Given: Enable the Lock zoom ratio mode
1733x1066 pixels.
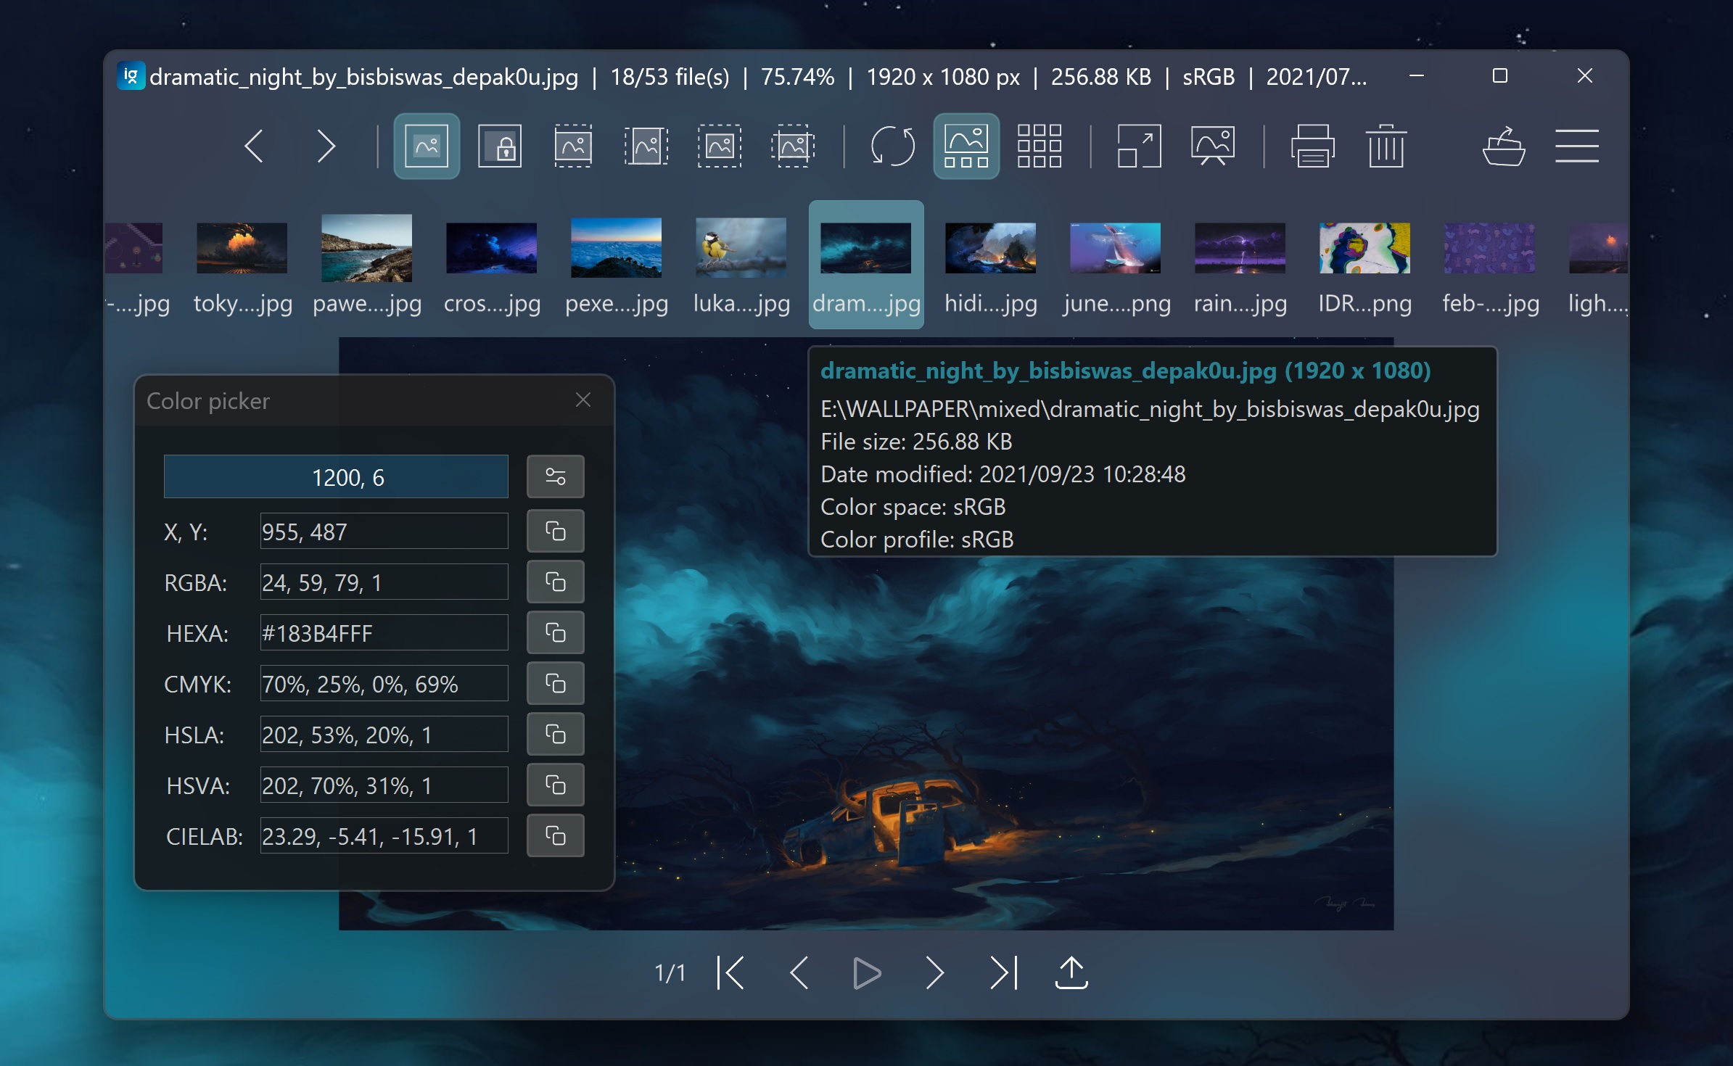Looking at the screenshot, I should coord(500,146).
